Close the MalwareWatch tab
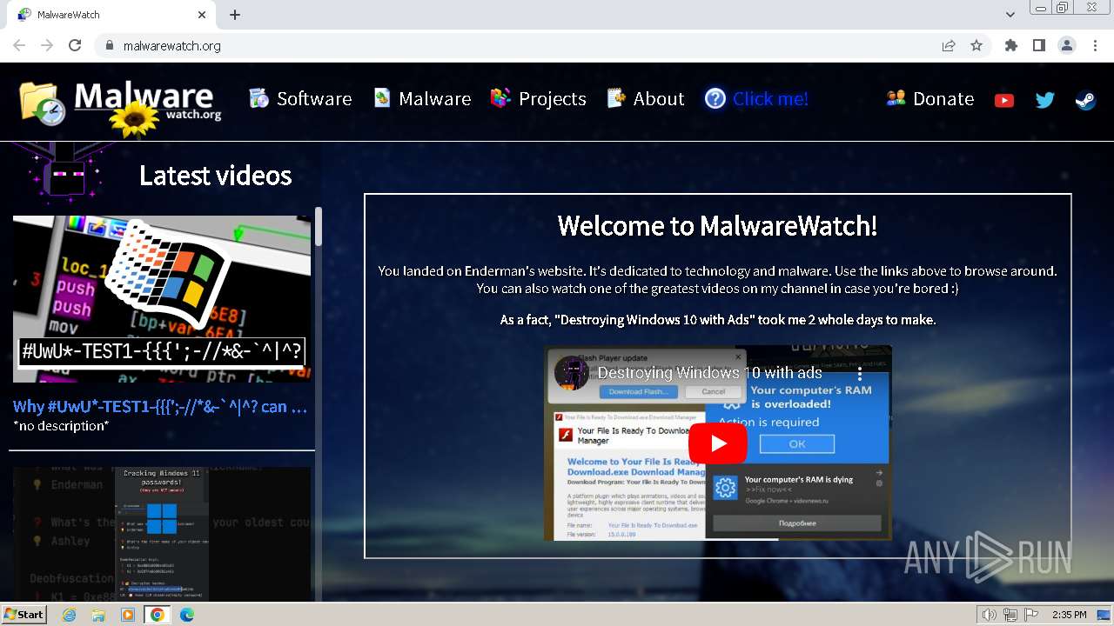 click(x=202, y=15)
